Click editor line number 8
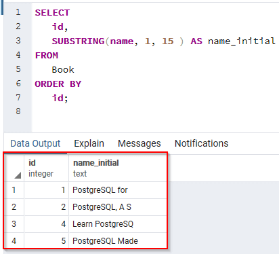Image resolution: width=279 pixels, height=254 pixels. coord(18,111)
